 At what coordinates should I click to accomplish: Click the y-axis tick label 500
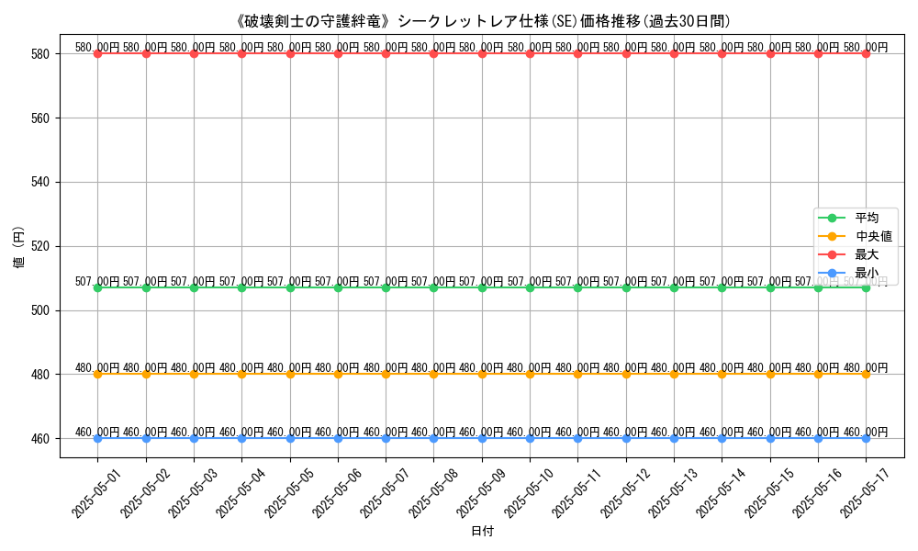(x=40, y=310)
